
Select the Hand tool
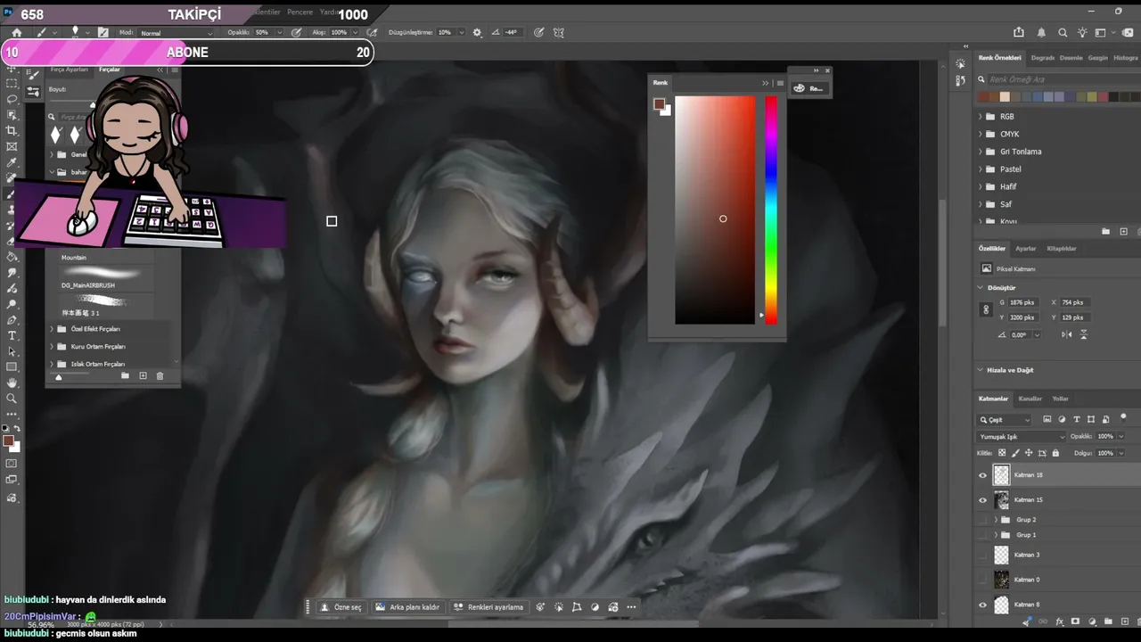12,383
